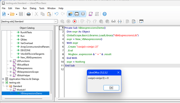Click OK in the message box

(x=111, y=88)
